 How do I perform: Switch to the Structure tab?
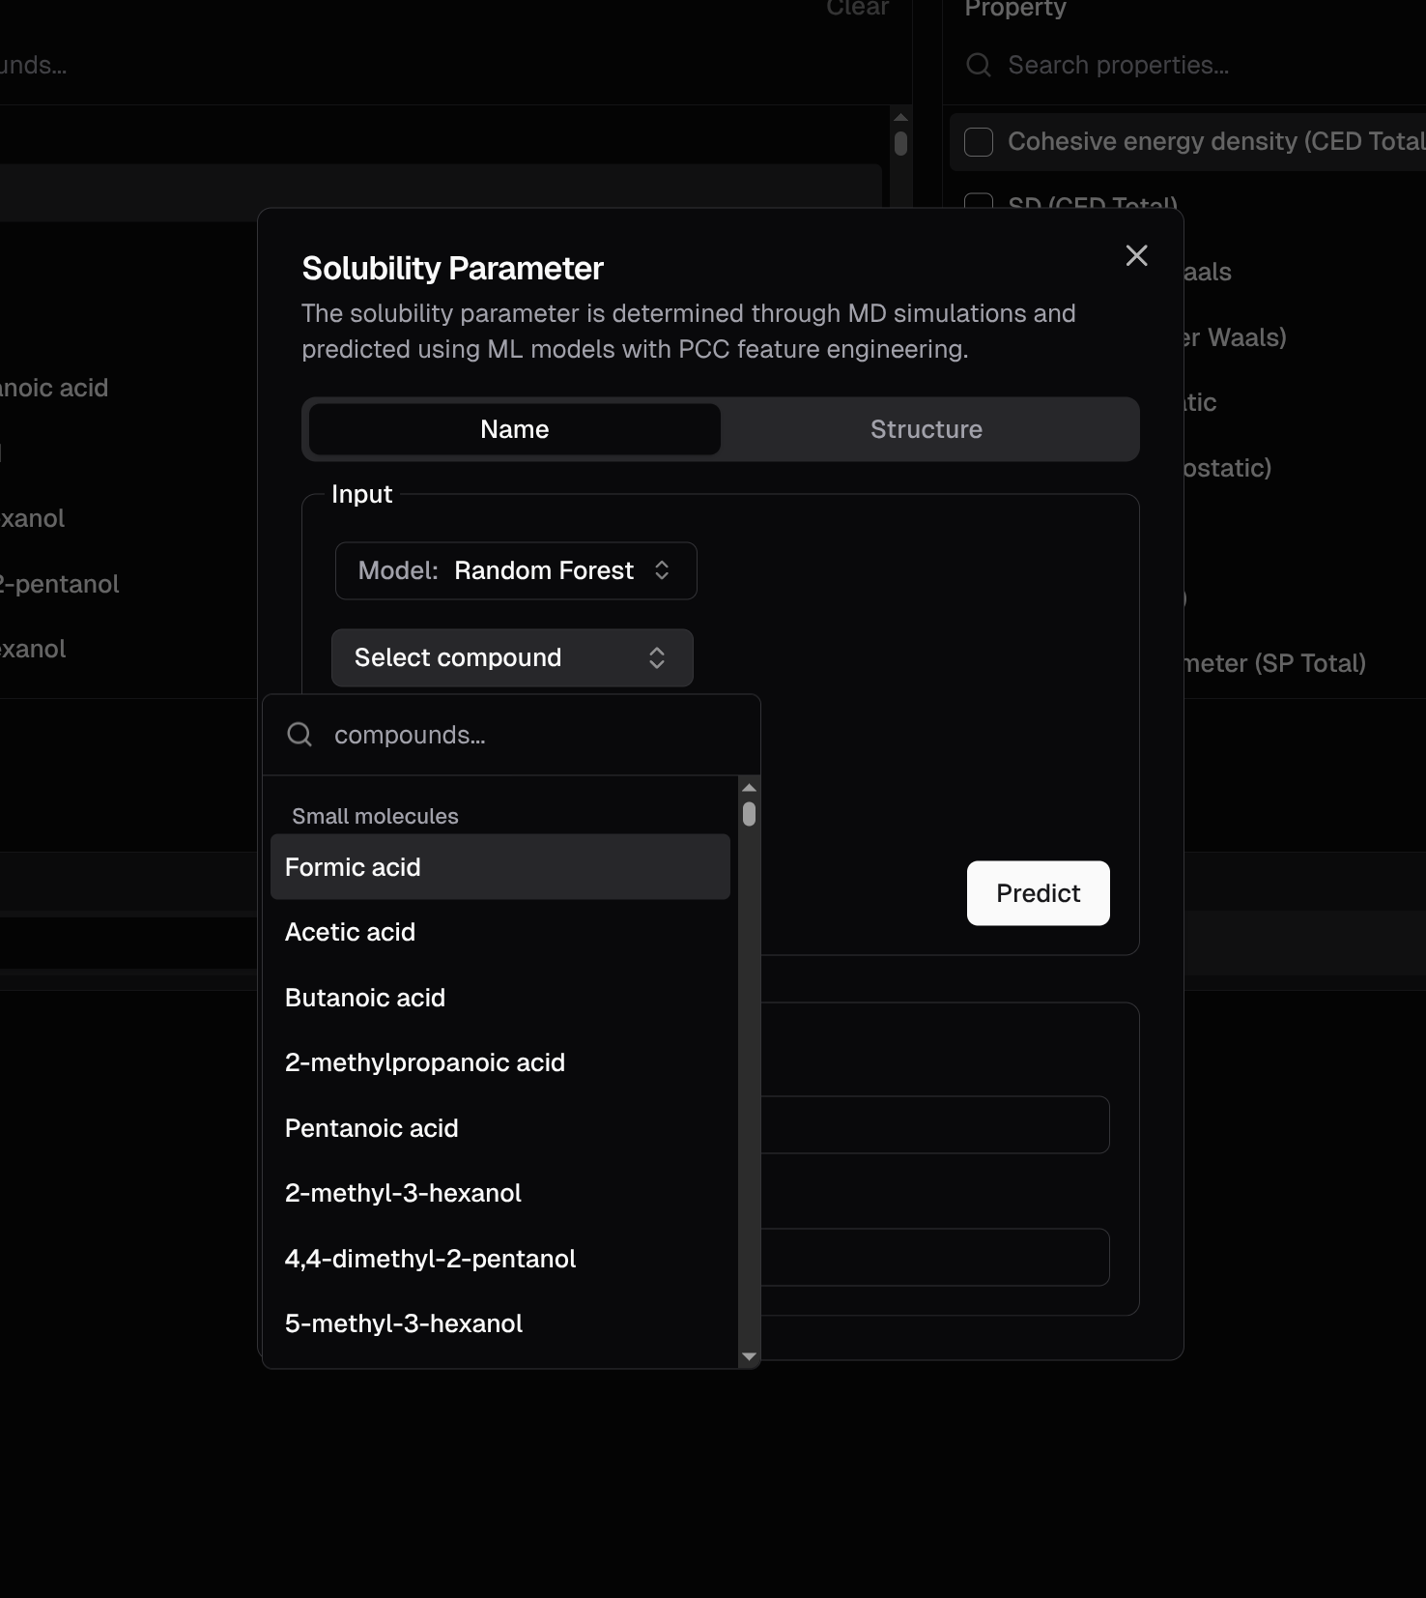[926, 429]
